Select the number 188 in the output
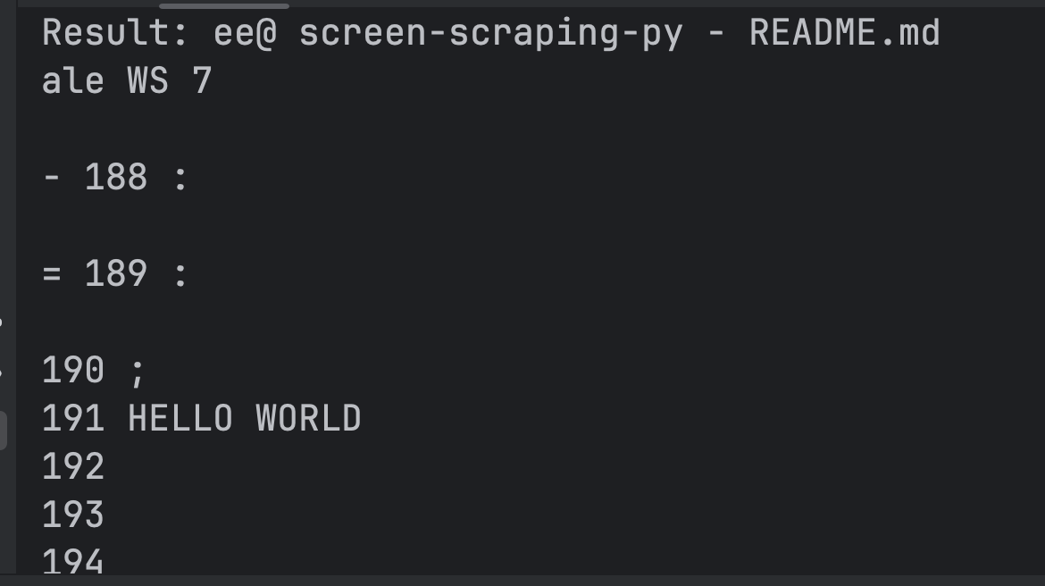1045x586 pixels. [116, 177]
